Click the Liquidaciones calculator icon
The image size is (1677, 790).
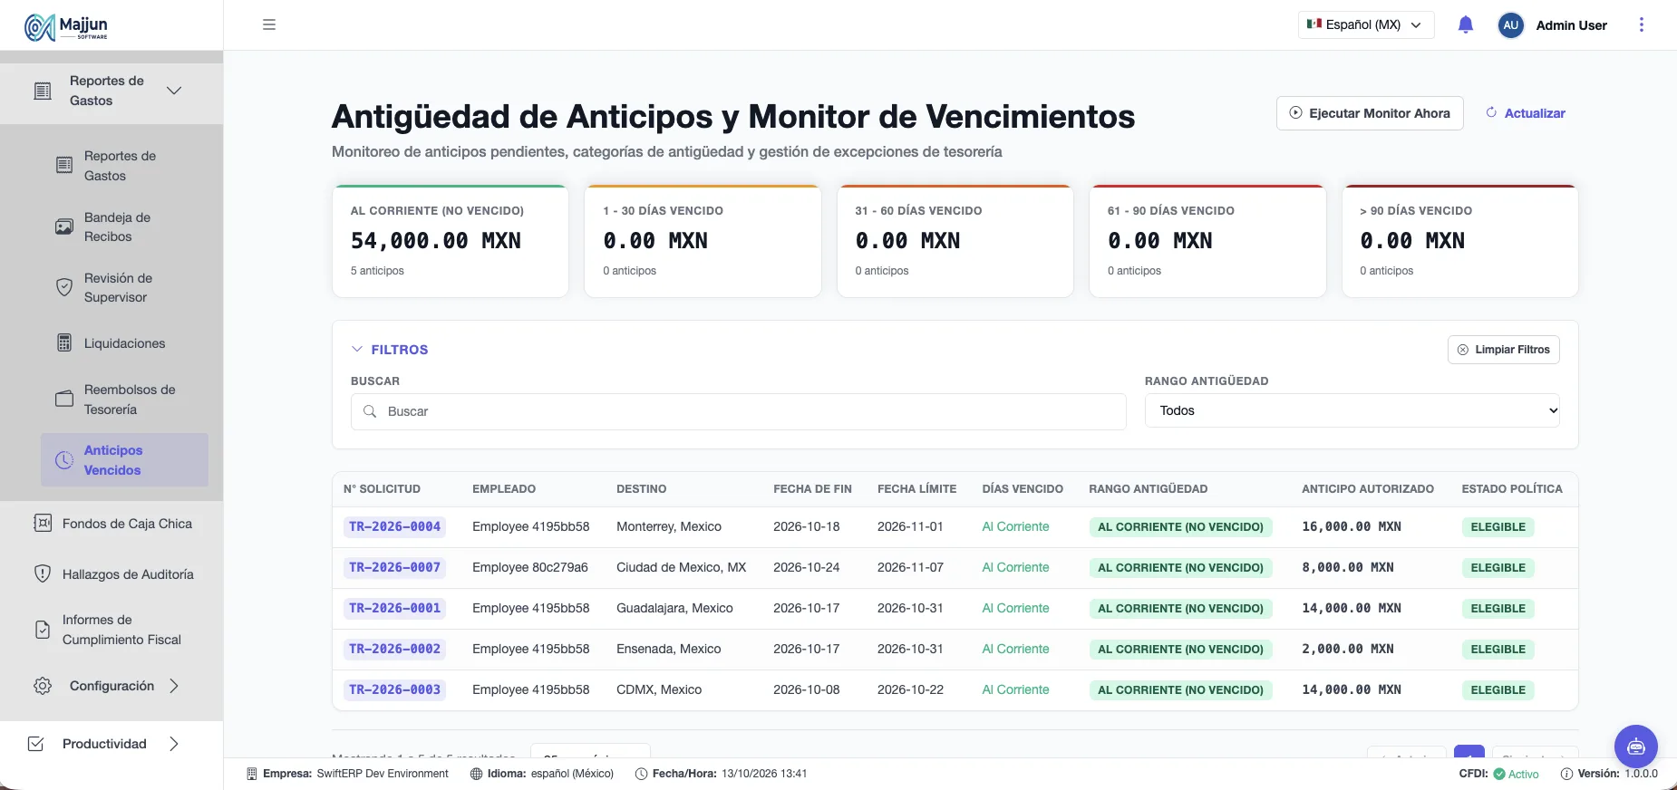[64, 343]
